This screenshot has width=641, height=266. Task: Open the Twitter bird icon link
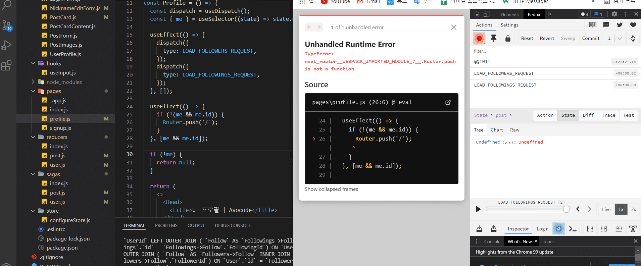click(x=620, y=25)
